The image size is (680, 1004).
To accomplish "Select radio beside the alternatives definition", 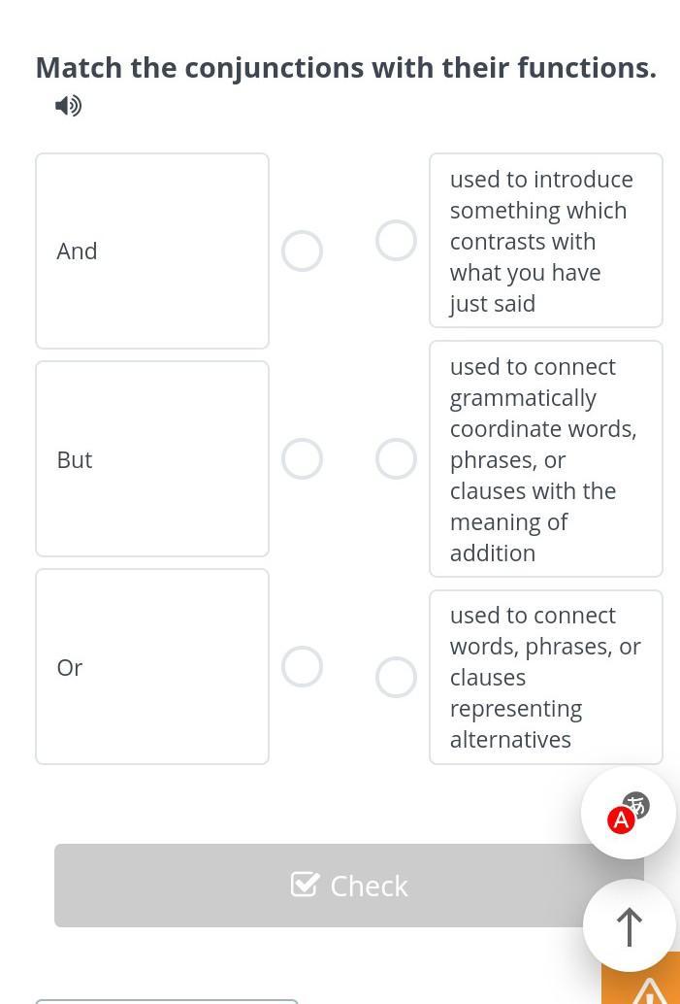I will tap(396, 677).
